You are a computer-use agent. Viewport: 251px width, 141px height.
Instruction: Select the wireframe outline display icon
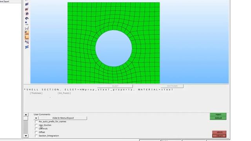click(x=27, y=28)
